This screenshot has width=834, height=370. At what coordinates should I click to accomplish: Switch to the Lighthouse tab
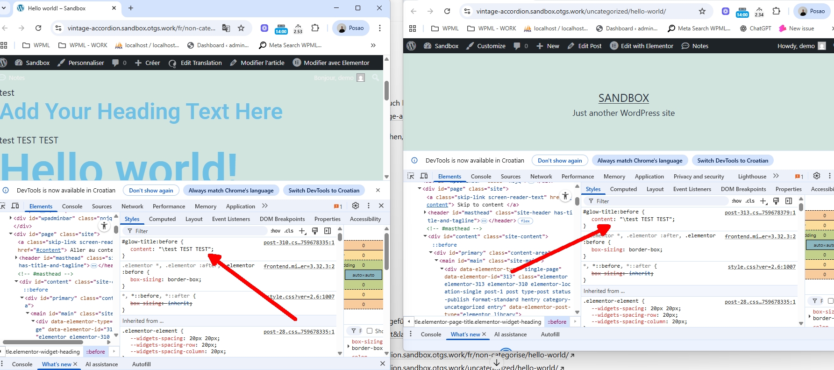pyautogui.click(x=752, y=176)
